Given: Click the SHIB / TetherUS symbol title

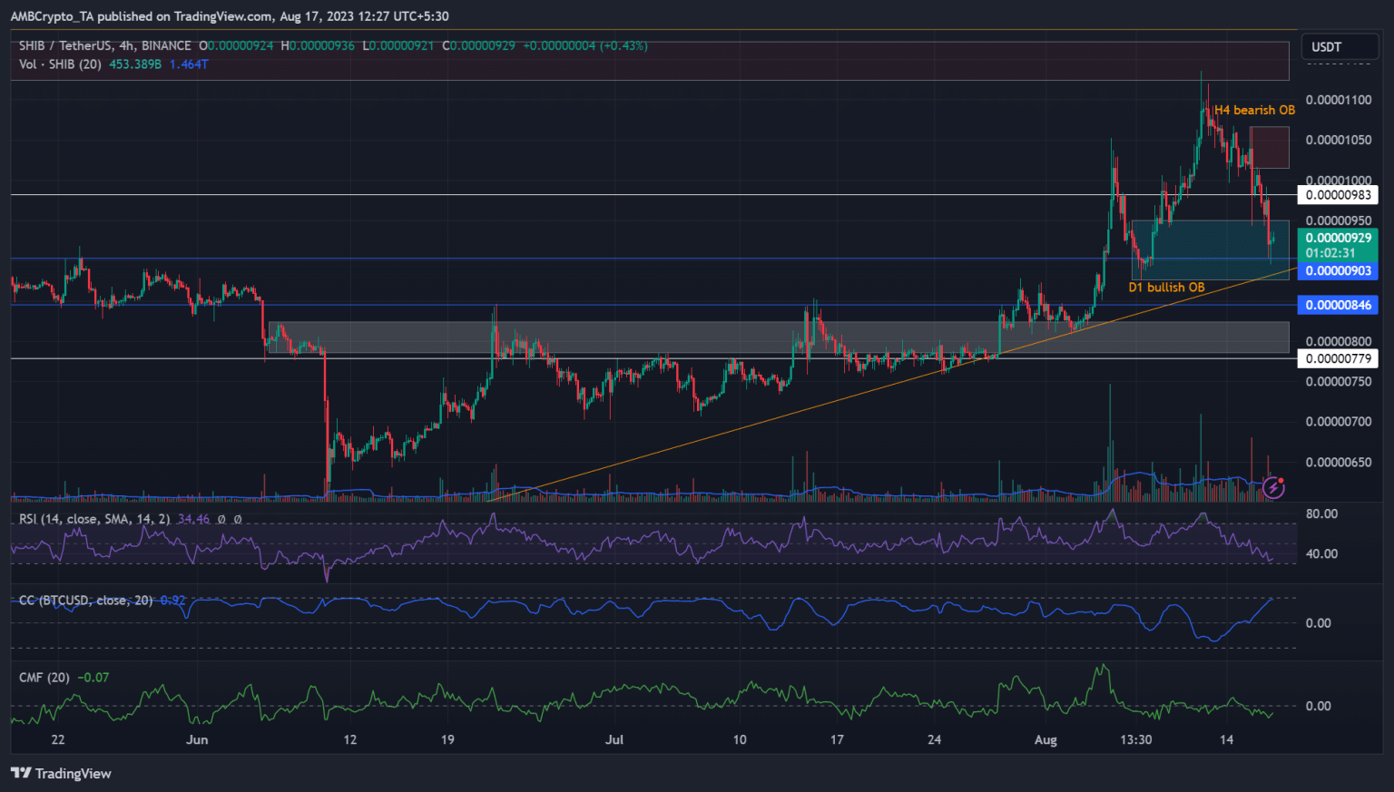Looking at the screenshot, I should pos(104,45).
